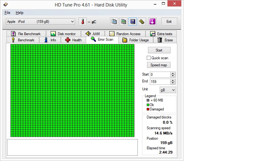Increase the Start value with up arrow
The image size is (253, 161).
[x=173, y=73]
